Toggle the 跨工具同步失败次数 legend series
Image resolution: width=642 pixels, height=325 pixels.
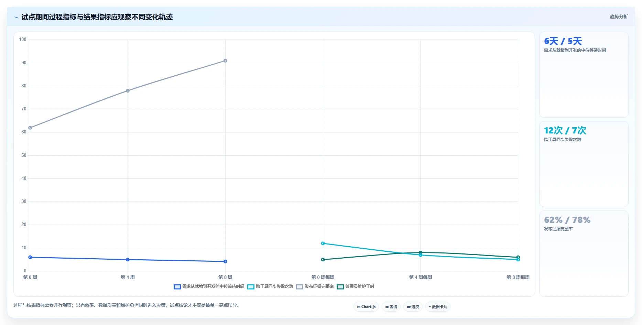[x=270, y=286]
